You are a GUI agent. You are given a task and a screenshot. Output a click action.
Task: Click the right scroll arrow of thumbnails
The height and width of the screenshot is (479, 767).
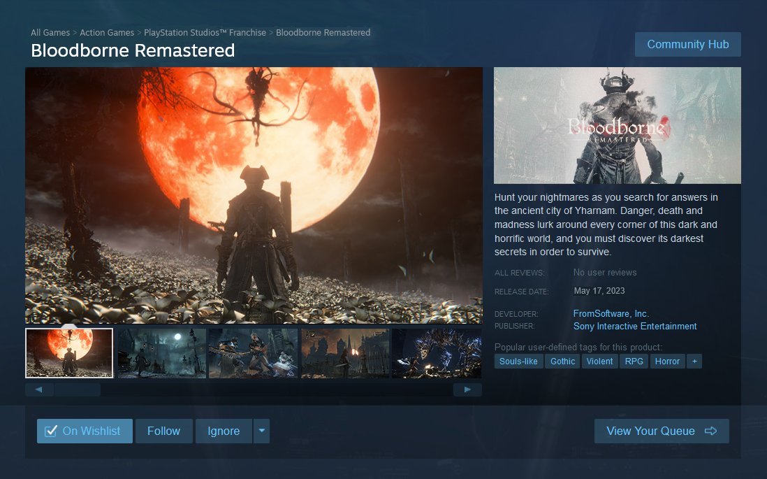point(467,390)
